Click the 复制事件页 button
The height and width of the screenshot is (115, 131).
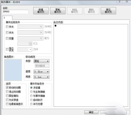point(58,11)
